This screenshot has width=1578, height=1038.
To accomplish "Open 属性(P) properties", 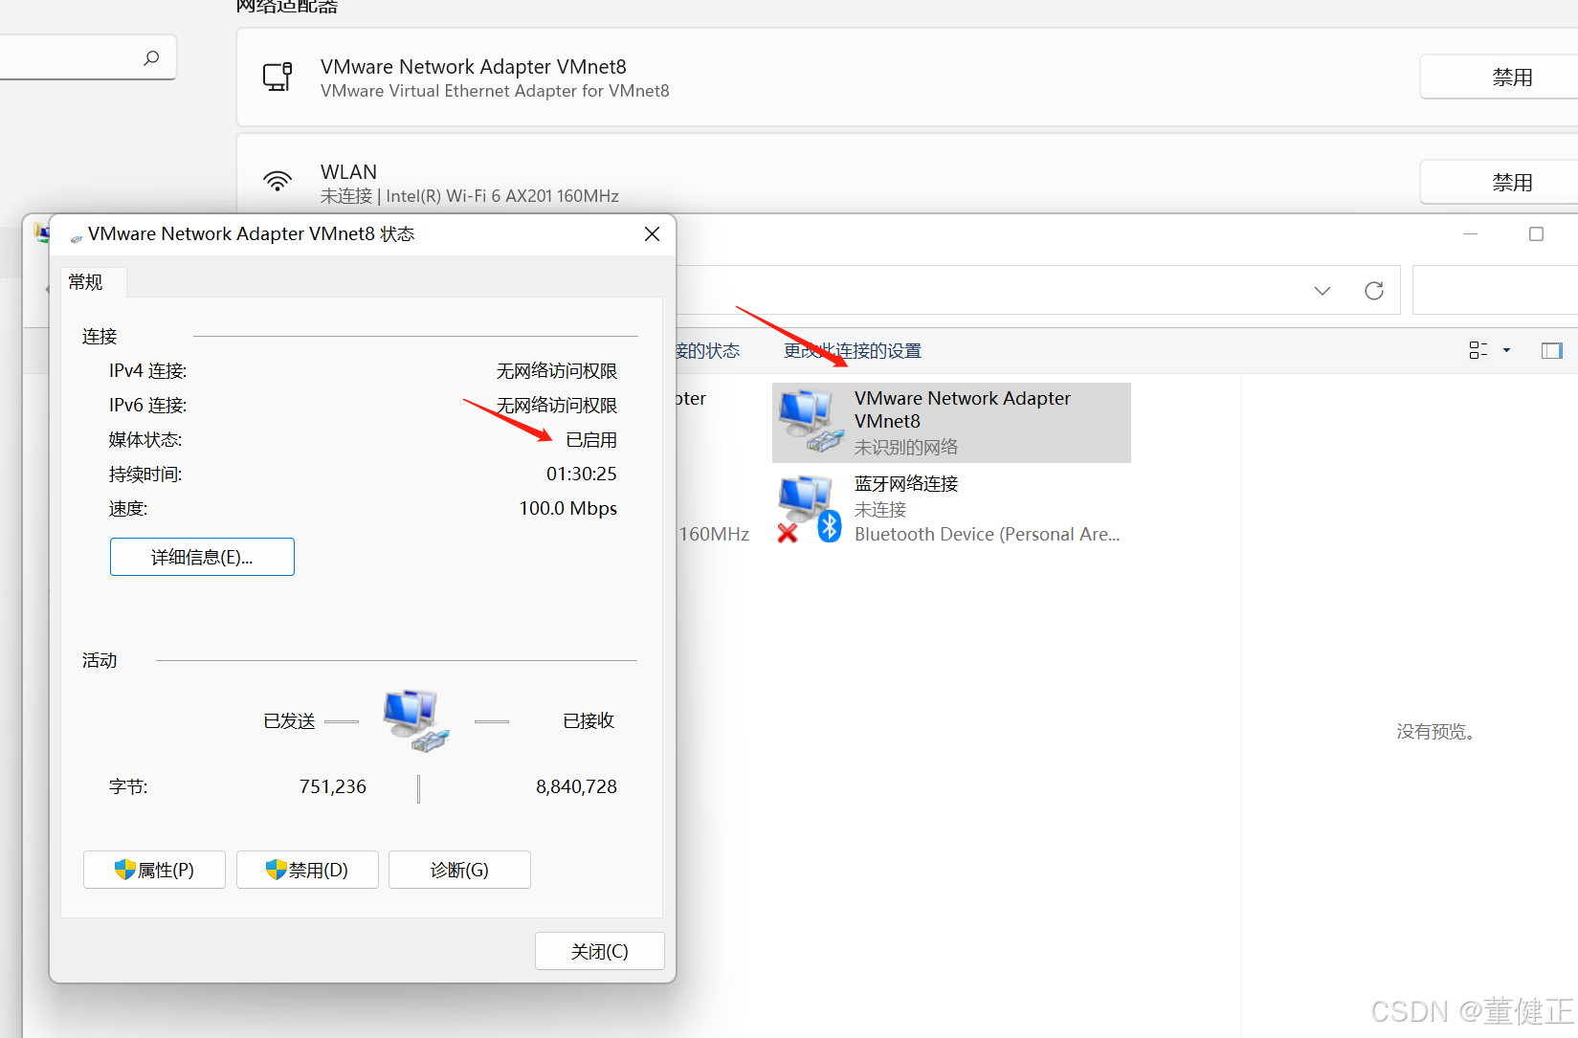I will pos(154,870).
